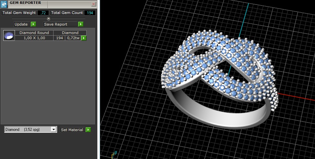The width and height of the screenshot is (315, 159).
Task: Click the Total Gem Count label
Action: tap(67, 13)
